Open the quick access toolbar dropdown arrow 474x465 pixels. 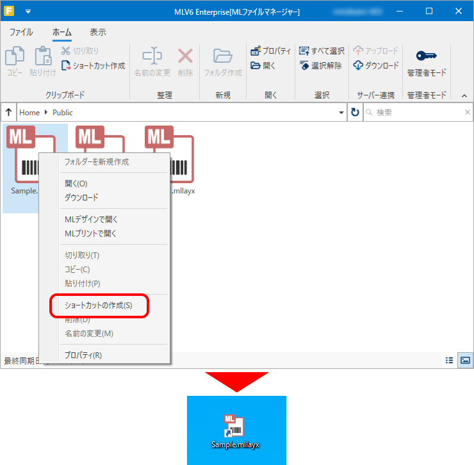[28, 12]
